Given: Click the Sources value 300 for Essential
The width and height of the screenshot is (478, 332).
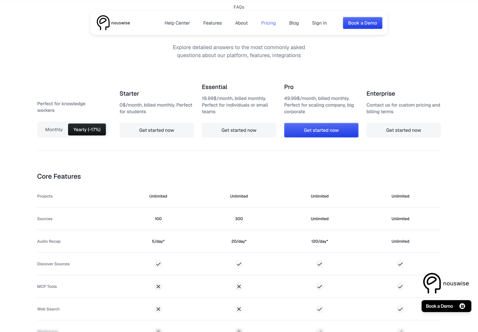Looking at the screenshot, I should coord(239,219).
